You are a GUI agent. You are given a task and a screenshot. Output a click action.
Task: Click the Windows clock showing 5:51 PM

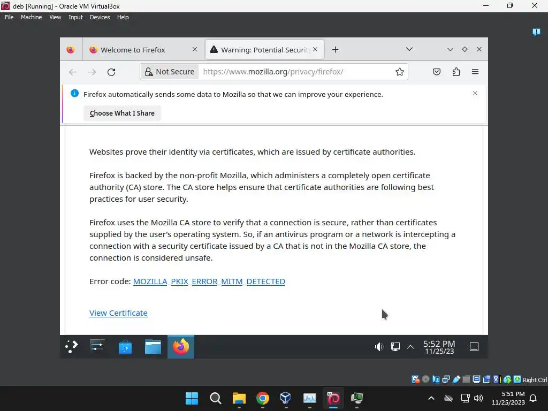click(x=508, y=398)
